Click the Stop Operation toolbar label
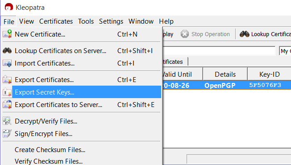 tap(211, 34)
